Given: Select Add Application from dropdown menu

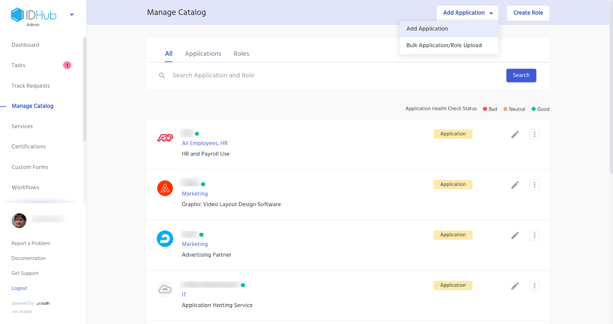Looking at the screenshot, I should (x=427, y=29).
